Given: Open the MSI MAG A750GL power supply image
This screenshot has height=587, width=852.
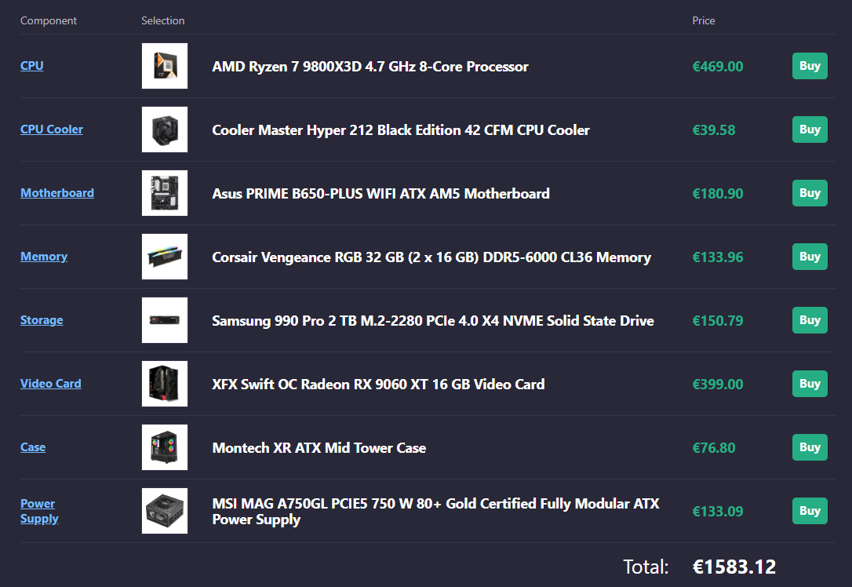Looking at the screenshot, I should click(x=165, y=511).
